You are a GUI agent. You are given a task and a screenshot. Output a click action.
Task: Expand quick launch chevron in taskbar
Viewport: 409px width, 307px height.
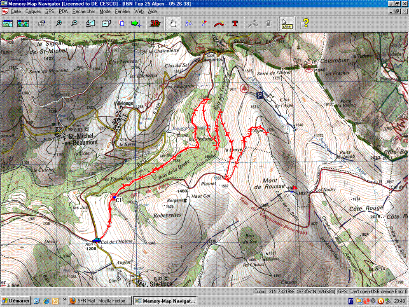point(64,300)
